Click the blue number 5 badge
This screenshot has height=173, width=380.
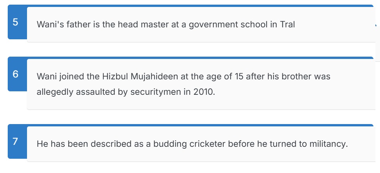[x=15, y=22]
